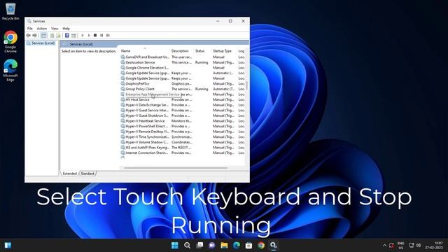Click the Start Service play icon

(83, 35)
